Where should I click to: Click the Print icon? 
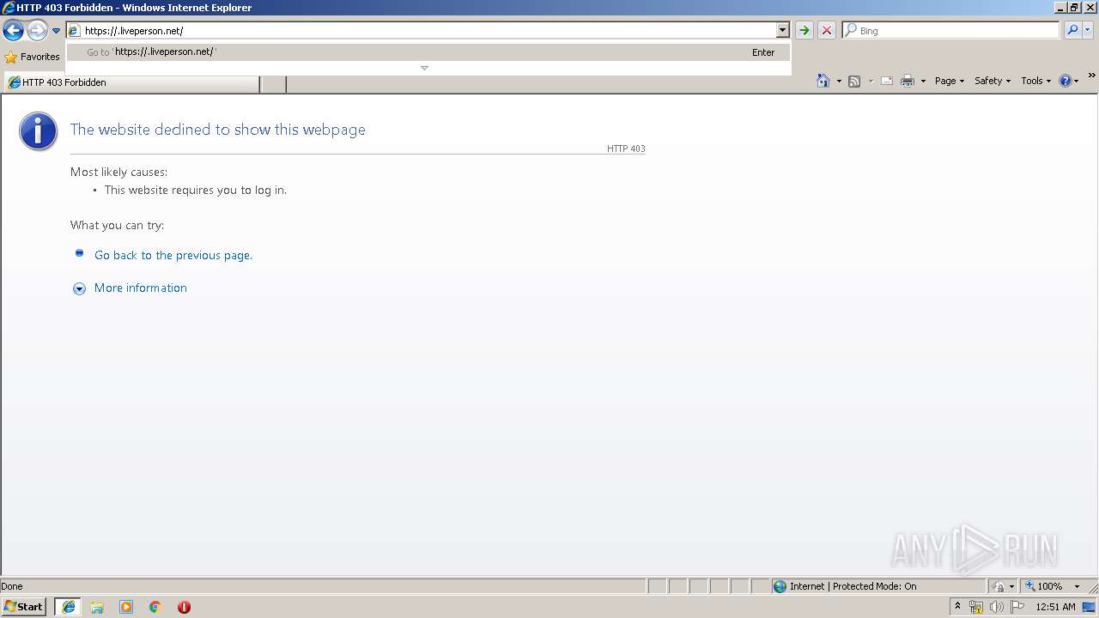tap(907, 81)
